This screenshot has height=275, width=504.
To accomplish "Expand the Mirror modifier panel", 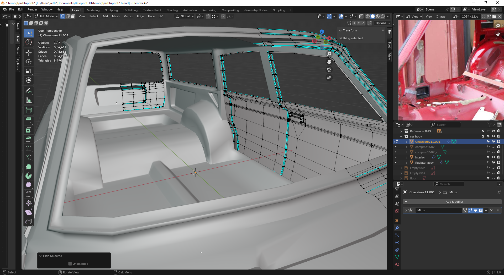I will click(406, 210).
